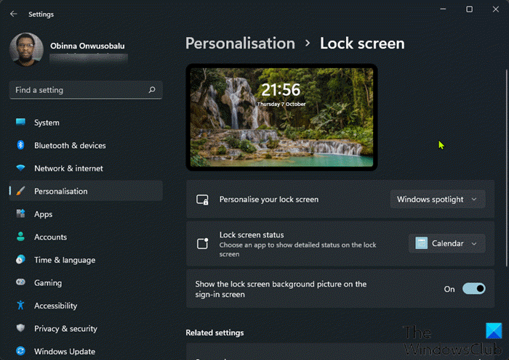The height and width of the screenshot is (360, 509).
Task: Open the Calendar status app dropdown
Action: pos(447,243)
